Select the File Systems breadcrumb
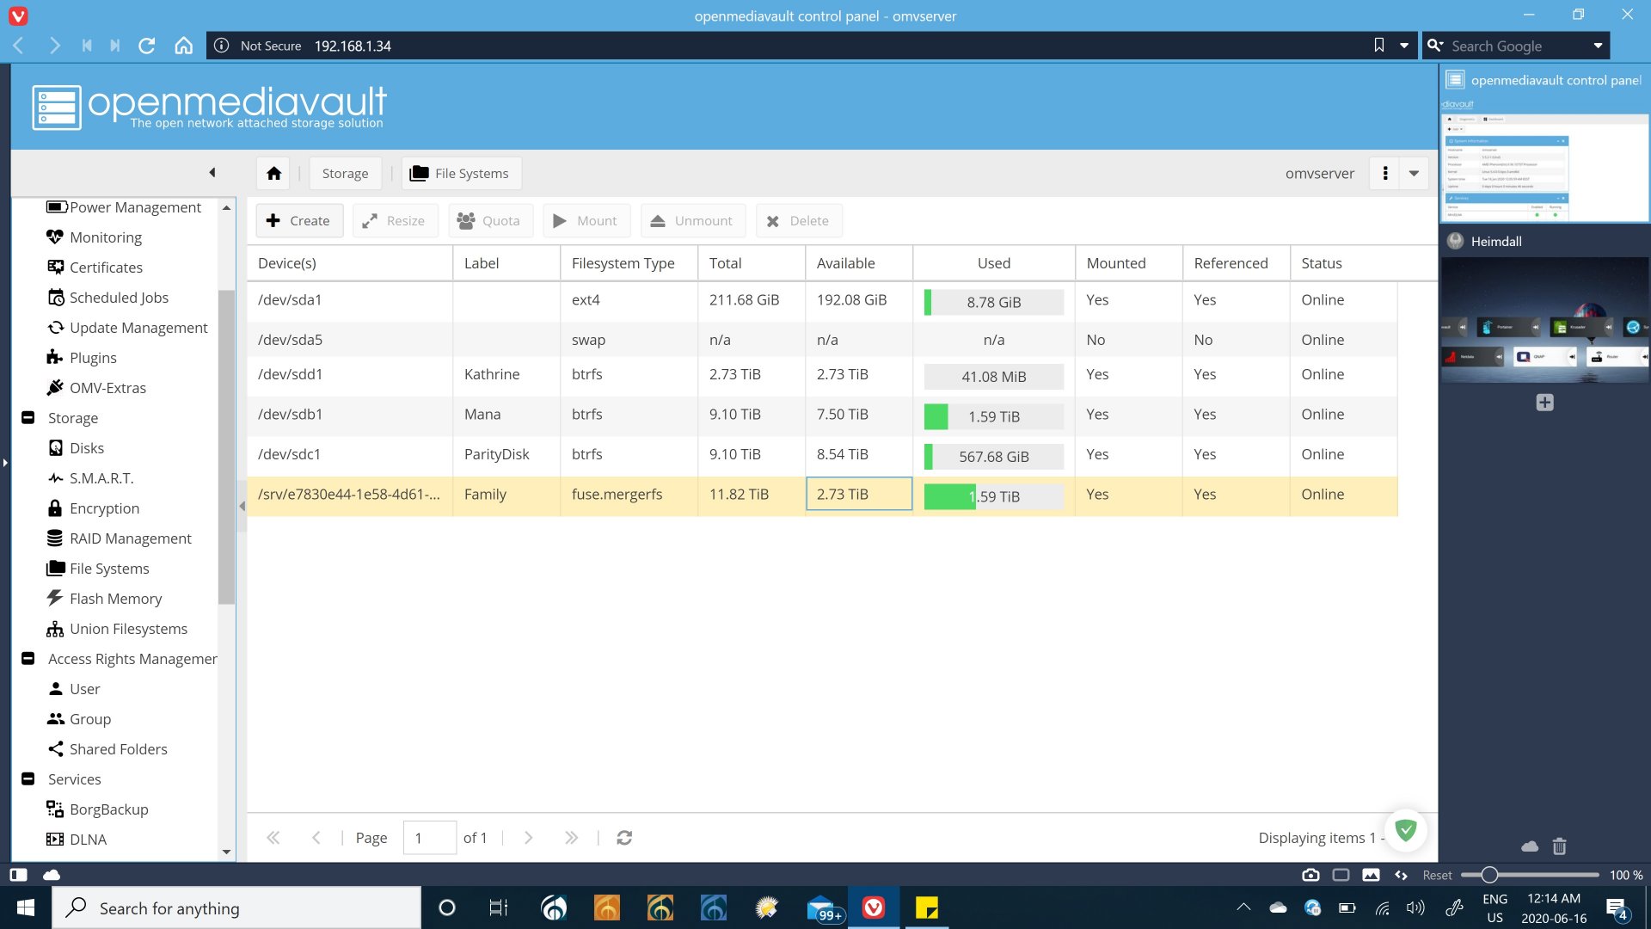Image resolution: width=1651 pixels, height=929 pixels. tap(461, 173)
